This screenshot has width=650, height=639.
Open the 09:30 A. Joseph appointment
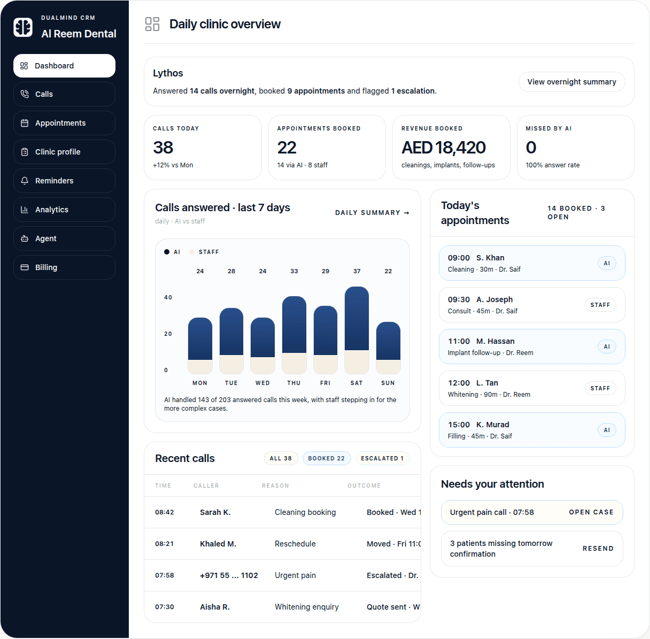pos(532,305)
